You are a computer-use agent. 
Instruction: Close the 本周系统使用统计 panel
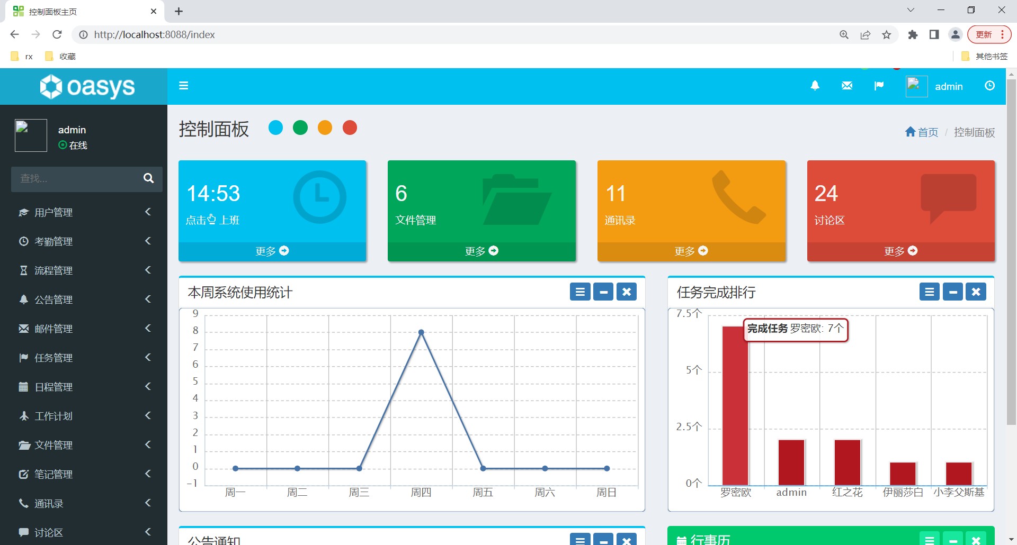[627, 292]
